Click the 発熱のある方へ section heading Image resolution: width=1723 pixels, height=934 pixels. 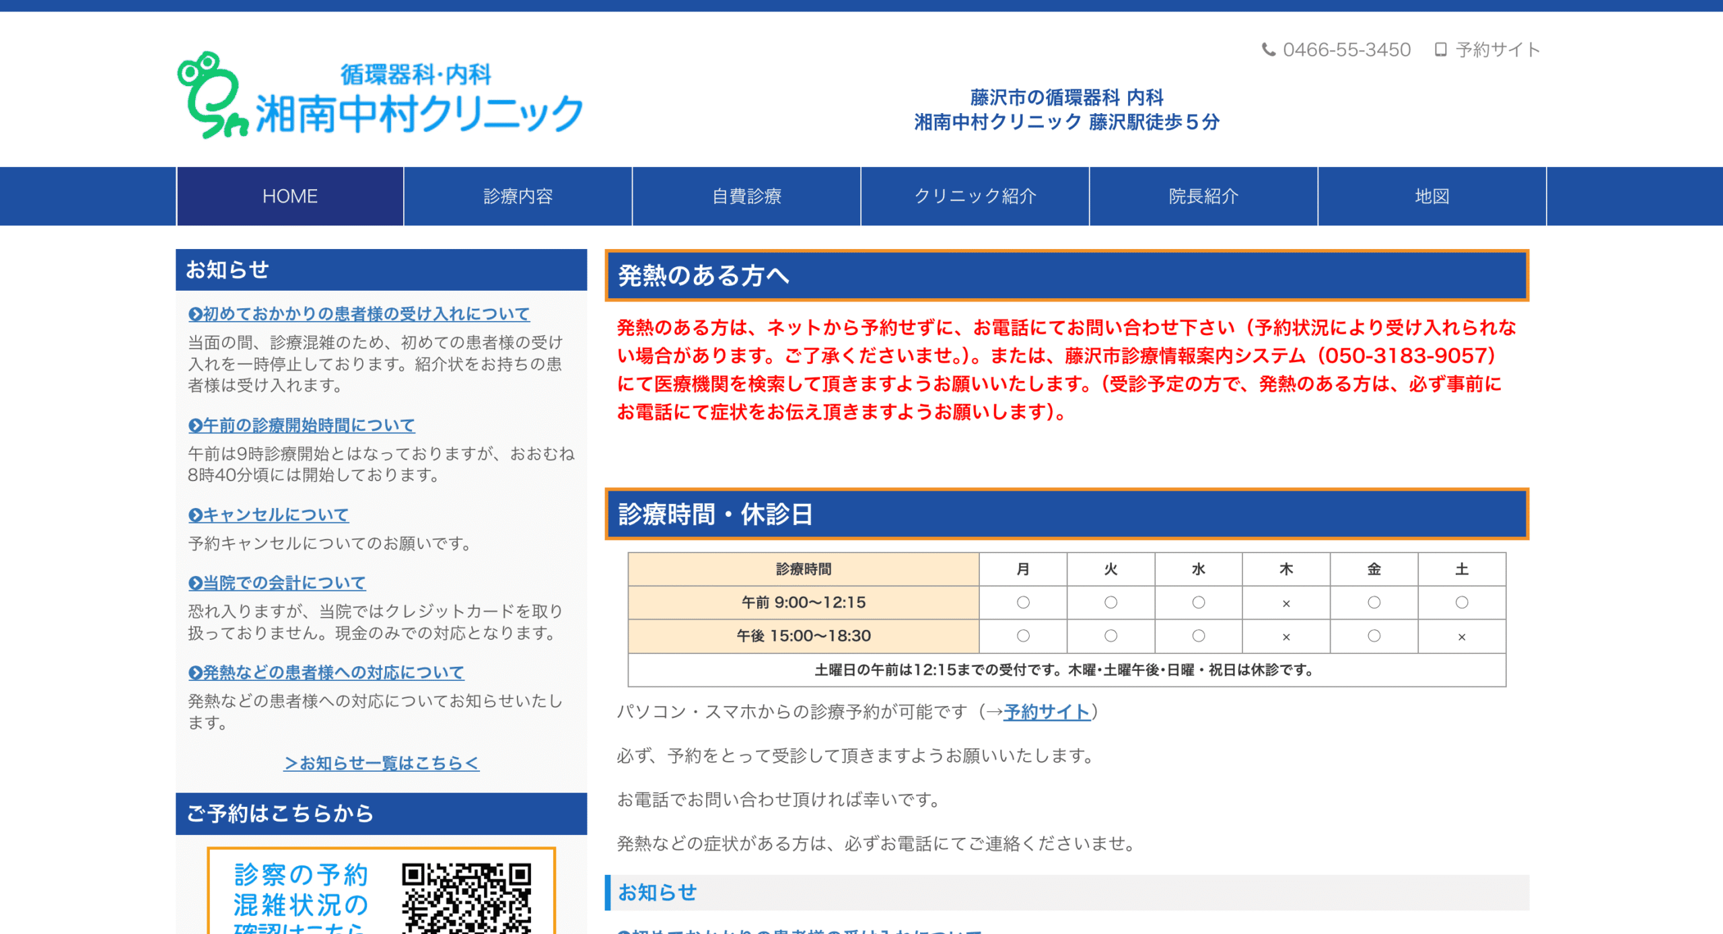(x=1067, y=276)
